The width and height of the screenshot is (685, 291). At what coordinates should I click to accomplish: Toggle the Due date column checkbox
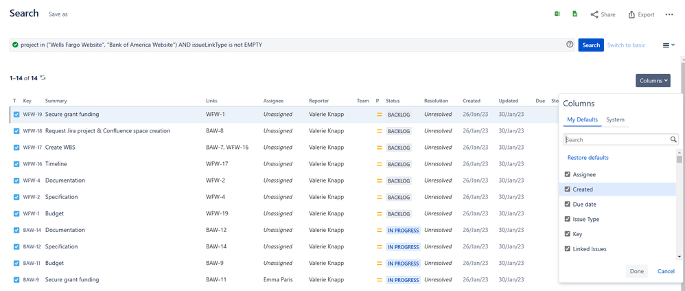[567, 204]
